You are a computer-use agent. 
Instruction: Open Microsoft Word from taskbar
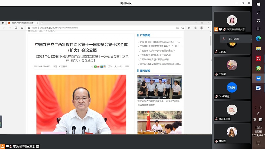[258, 88]
